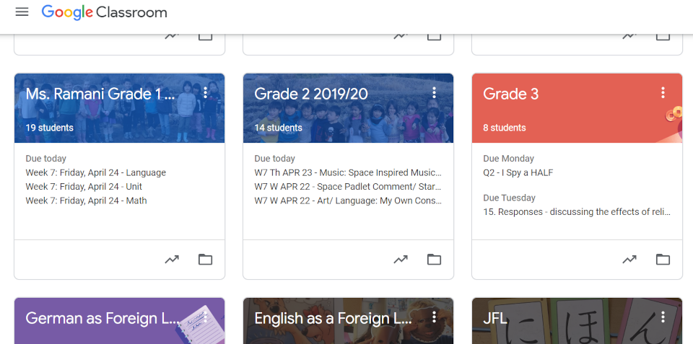Open three-dot menu on Ms. Ramani Grade 1
693x344 pixels.
pos(206,92)
